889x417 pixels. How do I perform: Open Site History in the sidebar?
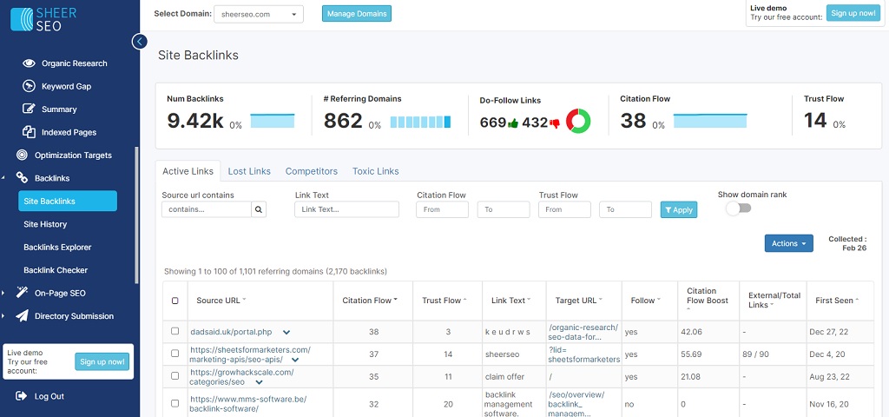45,224
